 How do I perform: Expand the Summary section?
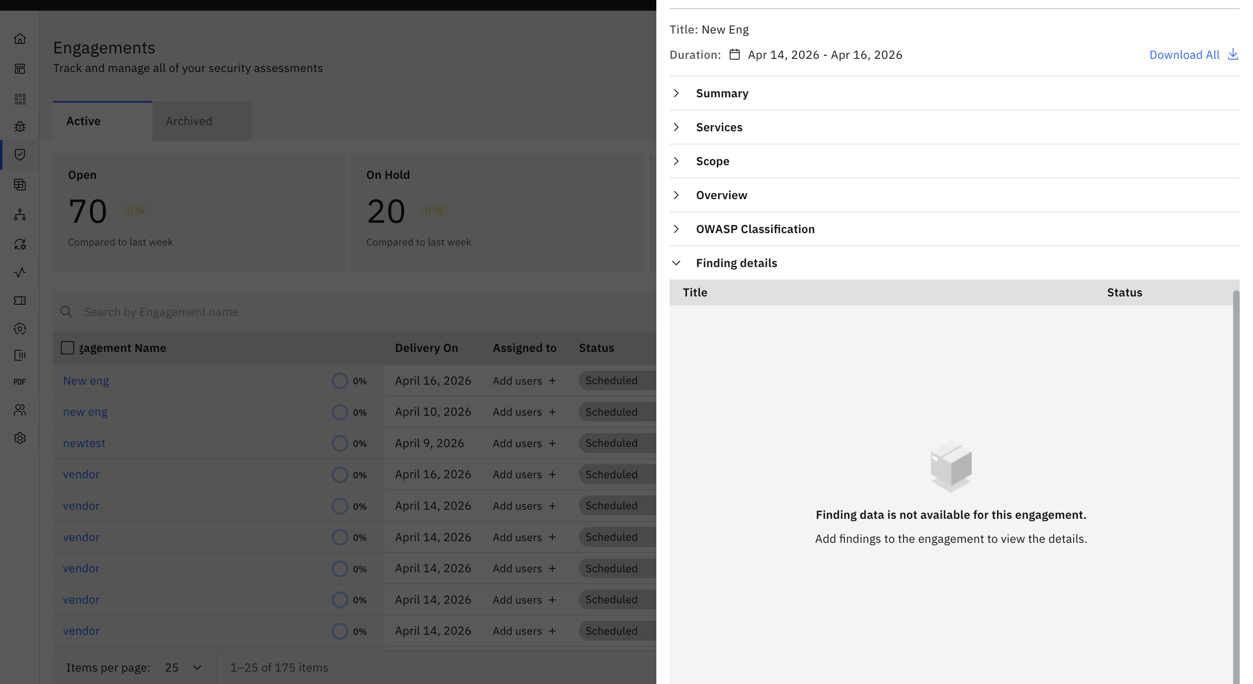pos(722,93)
